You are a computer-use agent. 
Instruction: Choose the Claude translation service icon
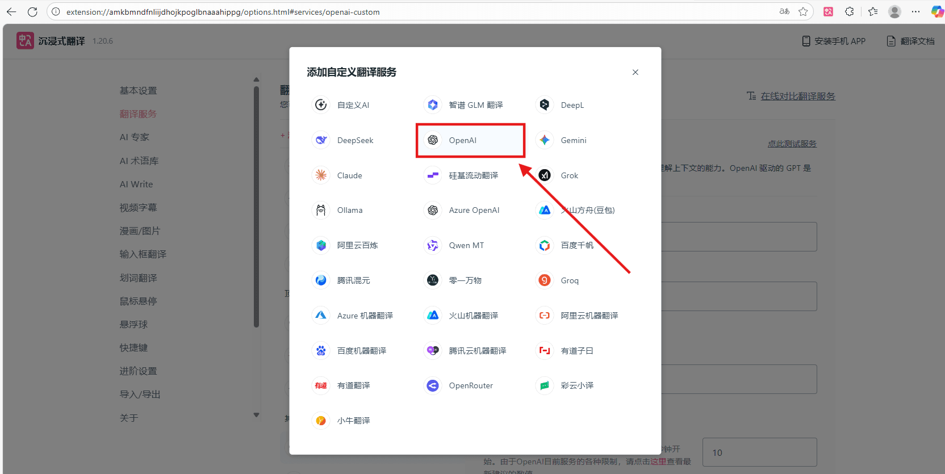tap(321, 175)
